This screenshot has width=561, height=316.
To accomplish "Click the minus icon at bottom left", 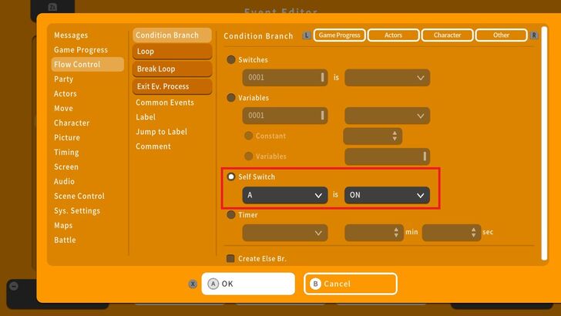I will (x=14, y=286).
